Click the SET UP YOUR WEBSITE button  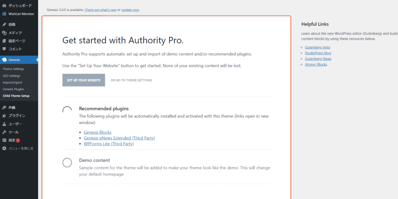84,80
